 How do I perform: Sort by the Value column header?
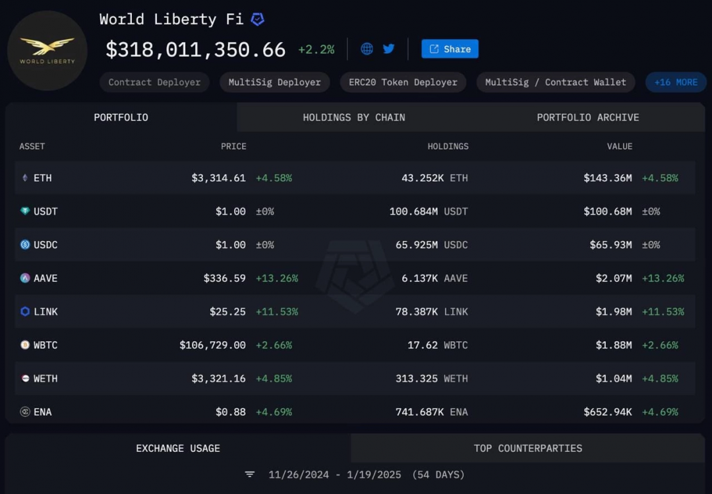tap(619, 146)
